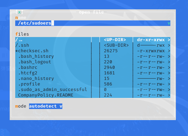Close the open file dialog with [x]
Viewport: 188px width, 136px height.
19,12
